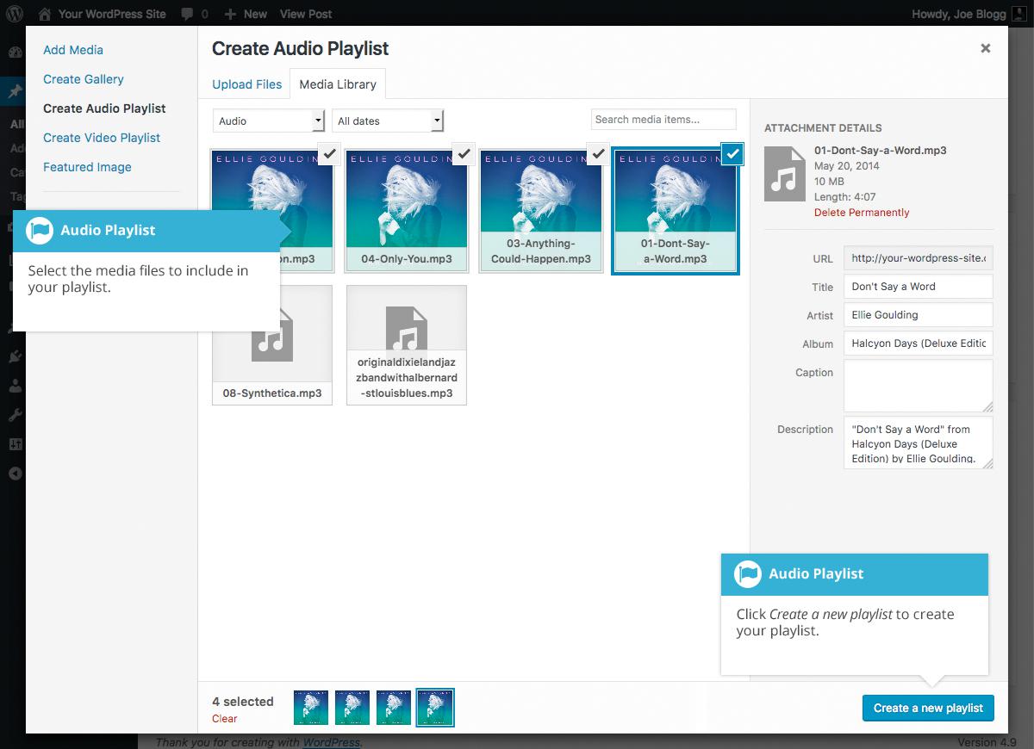The width and height of the screenshot is (1034, 749).
Task: Select the 04-Only-You.mp3 thumbnail
Action: coord(407,211)
